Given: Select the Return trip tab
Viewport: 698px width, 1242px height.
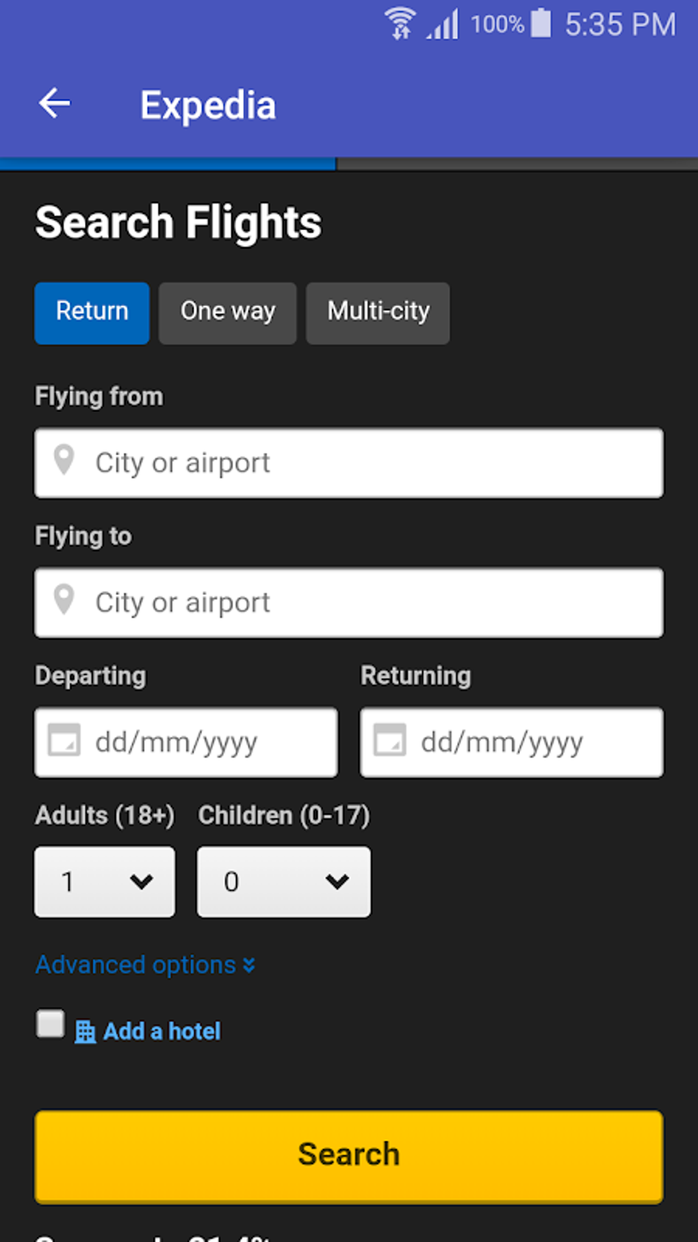Looking at the screenshot, I should point(92,312).
